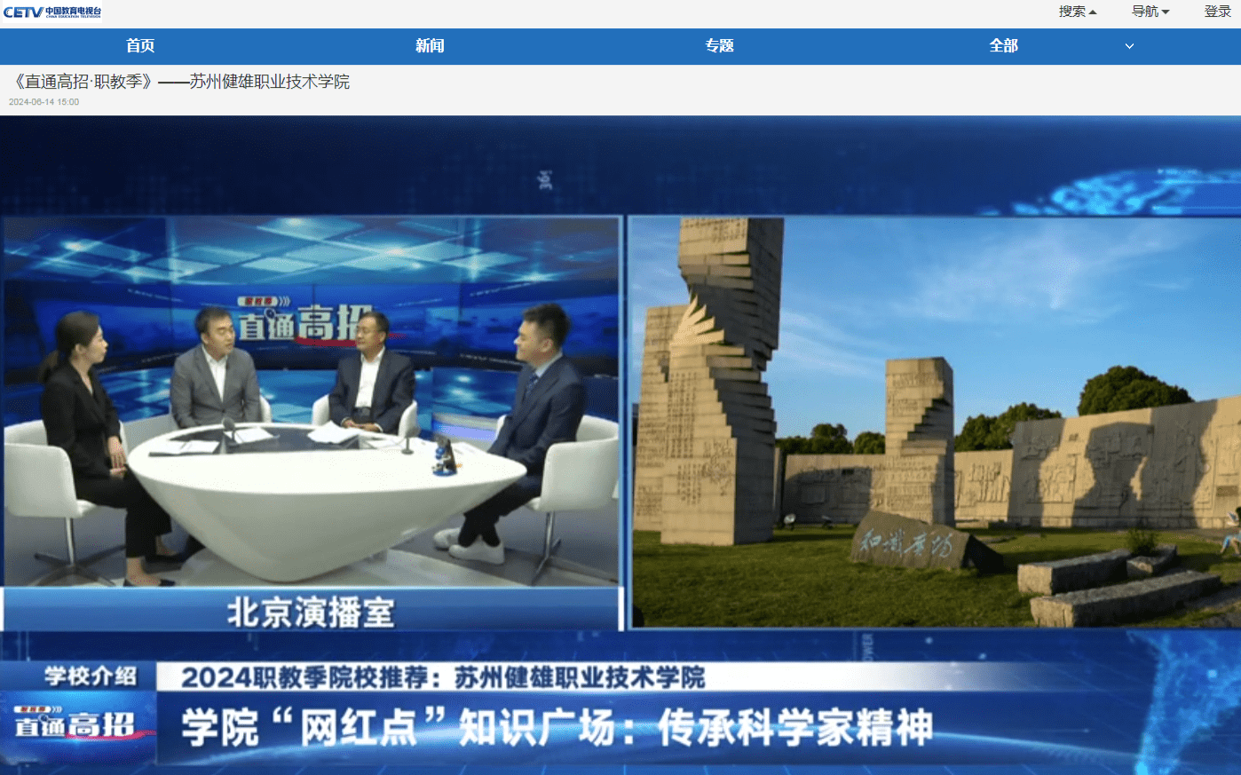Go to the 首页 home tab
1241x775 pixels.
[140, 45]
